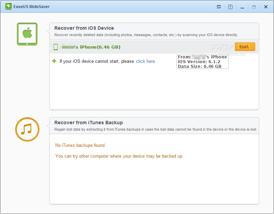Click 'iOS Version: 6.1.2' tooltip line

pyautogui.click(x=199, y=62)
